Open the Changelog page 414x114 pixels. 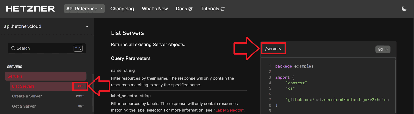[x=122, y=9]
